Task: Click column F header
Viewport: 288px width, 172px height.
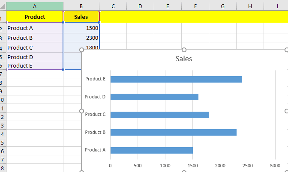Action: click(x=195, y=6)
